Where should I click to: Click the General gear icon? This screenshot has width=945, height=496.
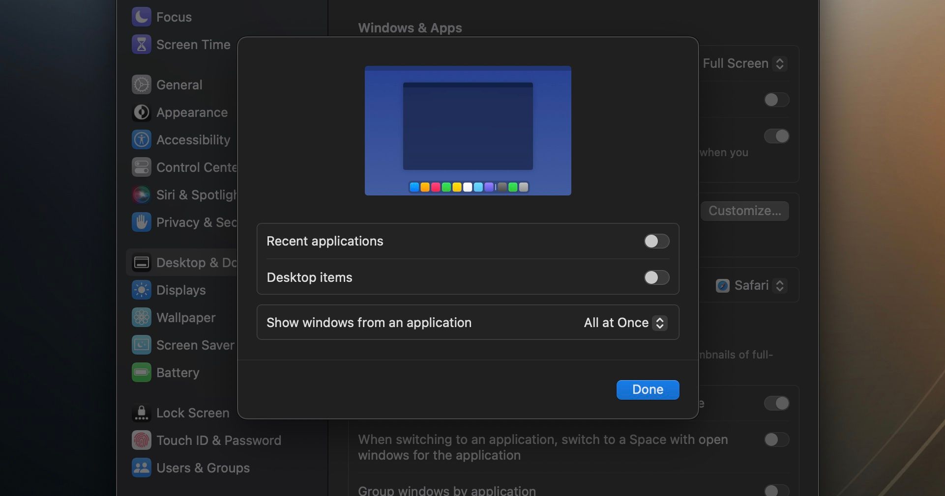pos(141,85)
